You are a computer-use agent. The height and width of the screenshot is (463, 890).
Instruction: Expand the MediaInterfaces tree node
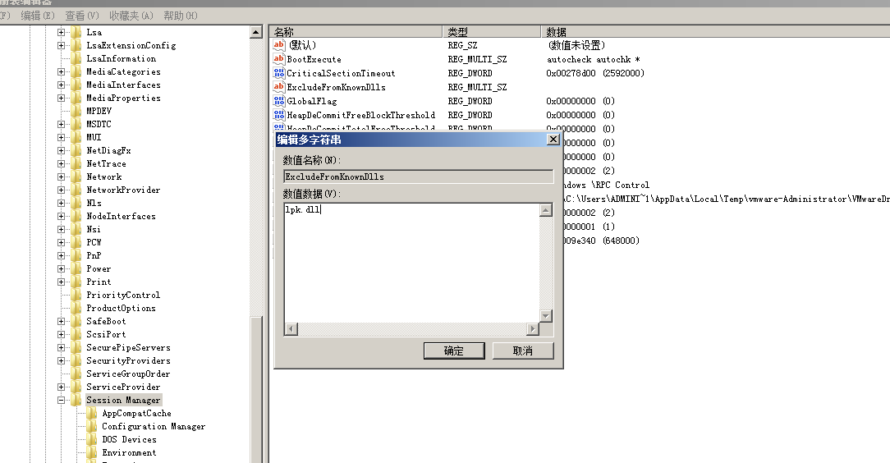point(62,85)
